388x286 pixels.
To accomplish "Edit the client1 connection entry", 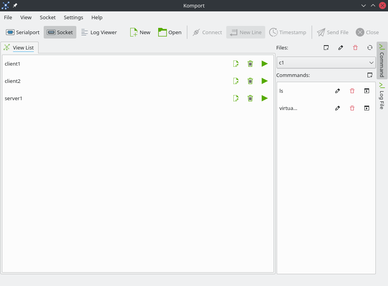I will click(x=236, y=64).
